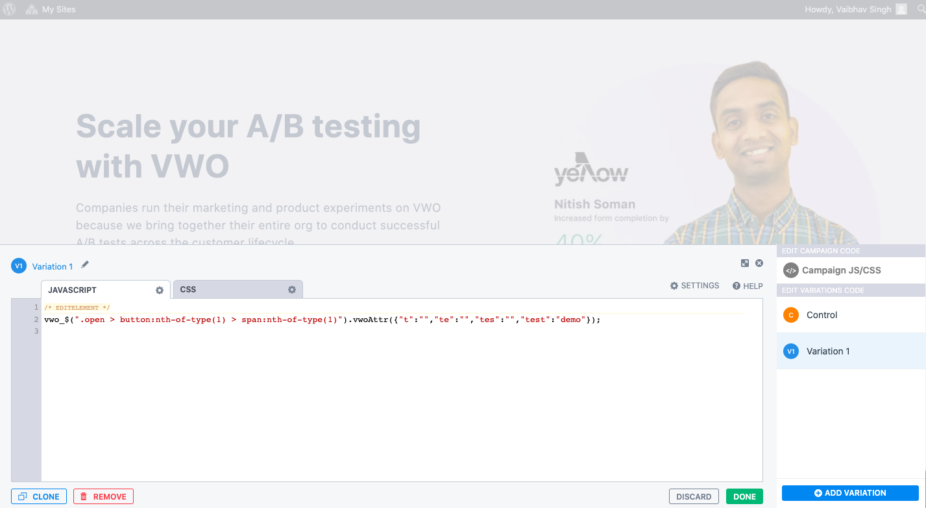Open Campaign JS/CSS editor

(851, 270)
